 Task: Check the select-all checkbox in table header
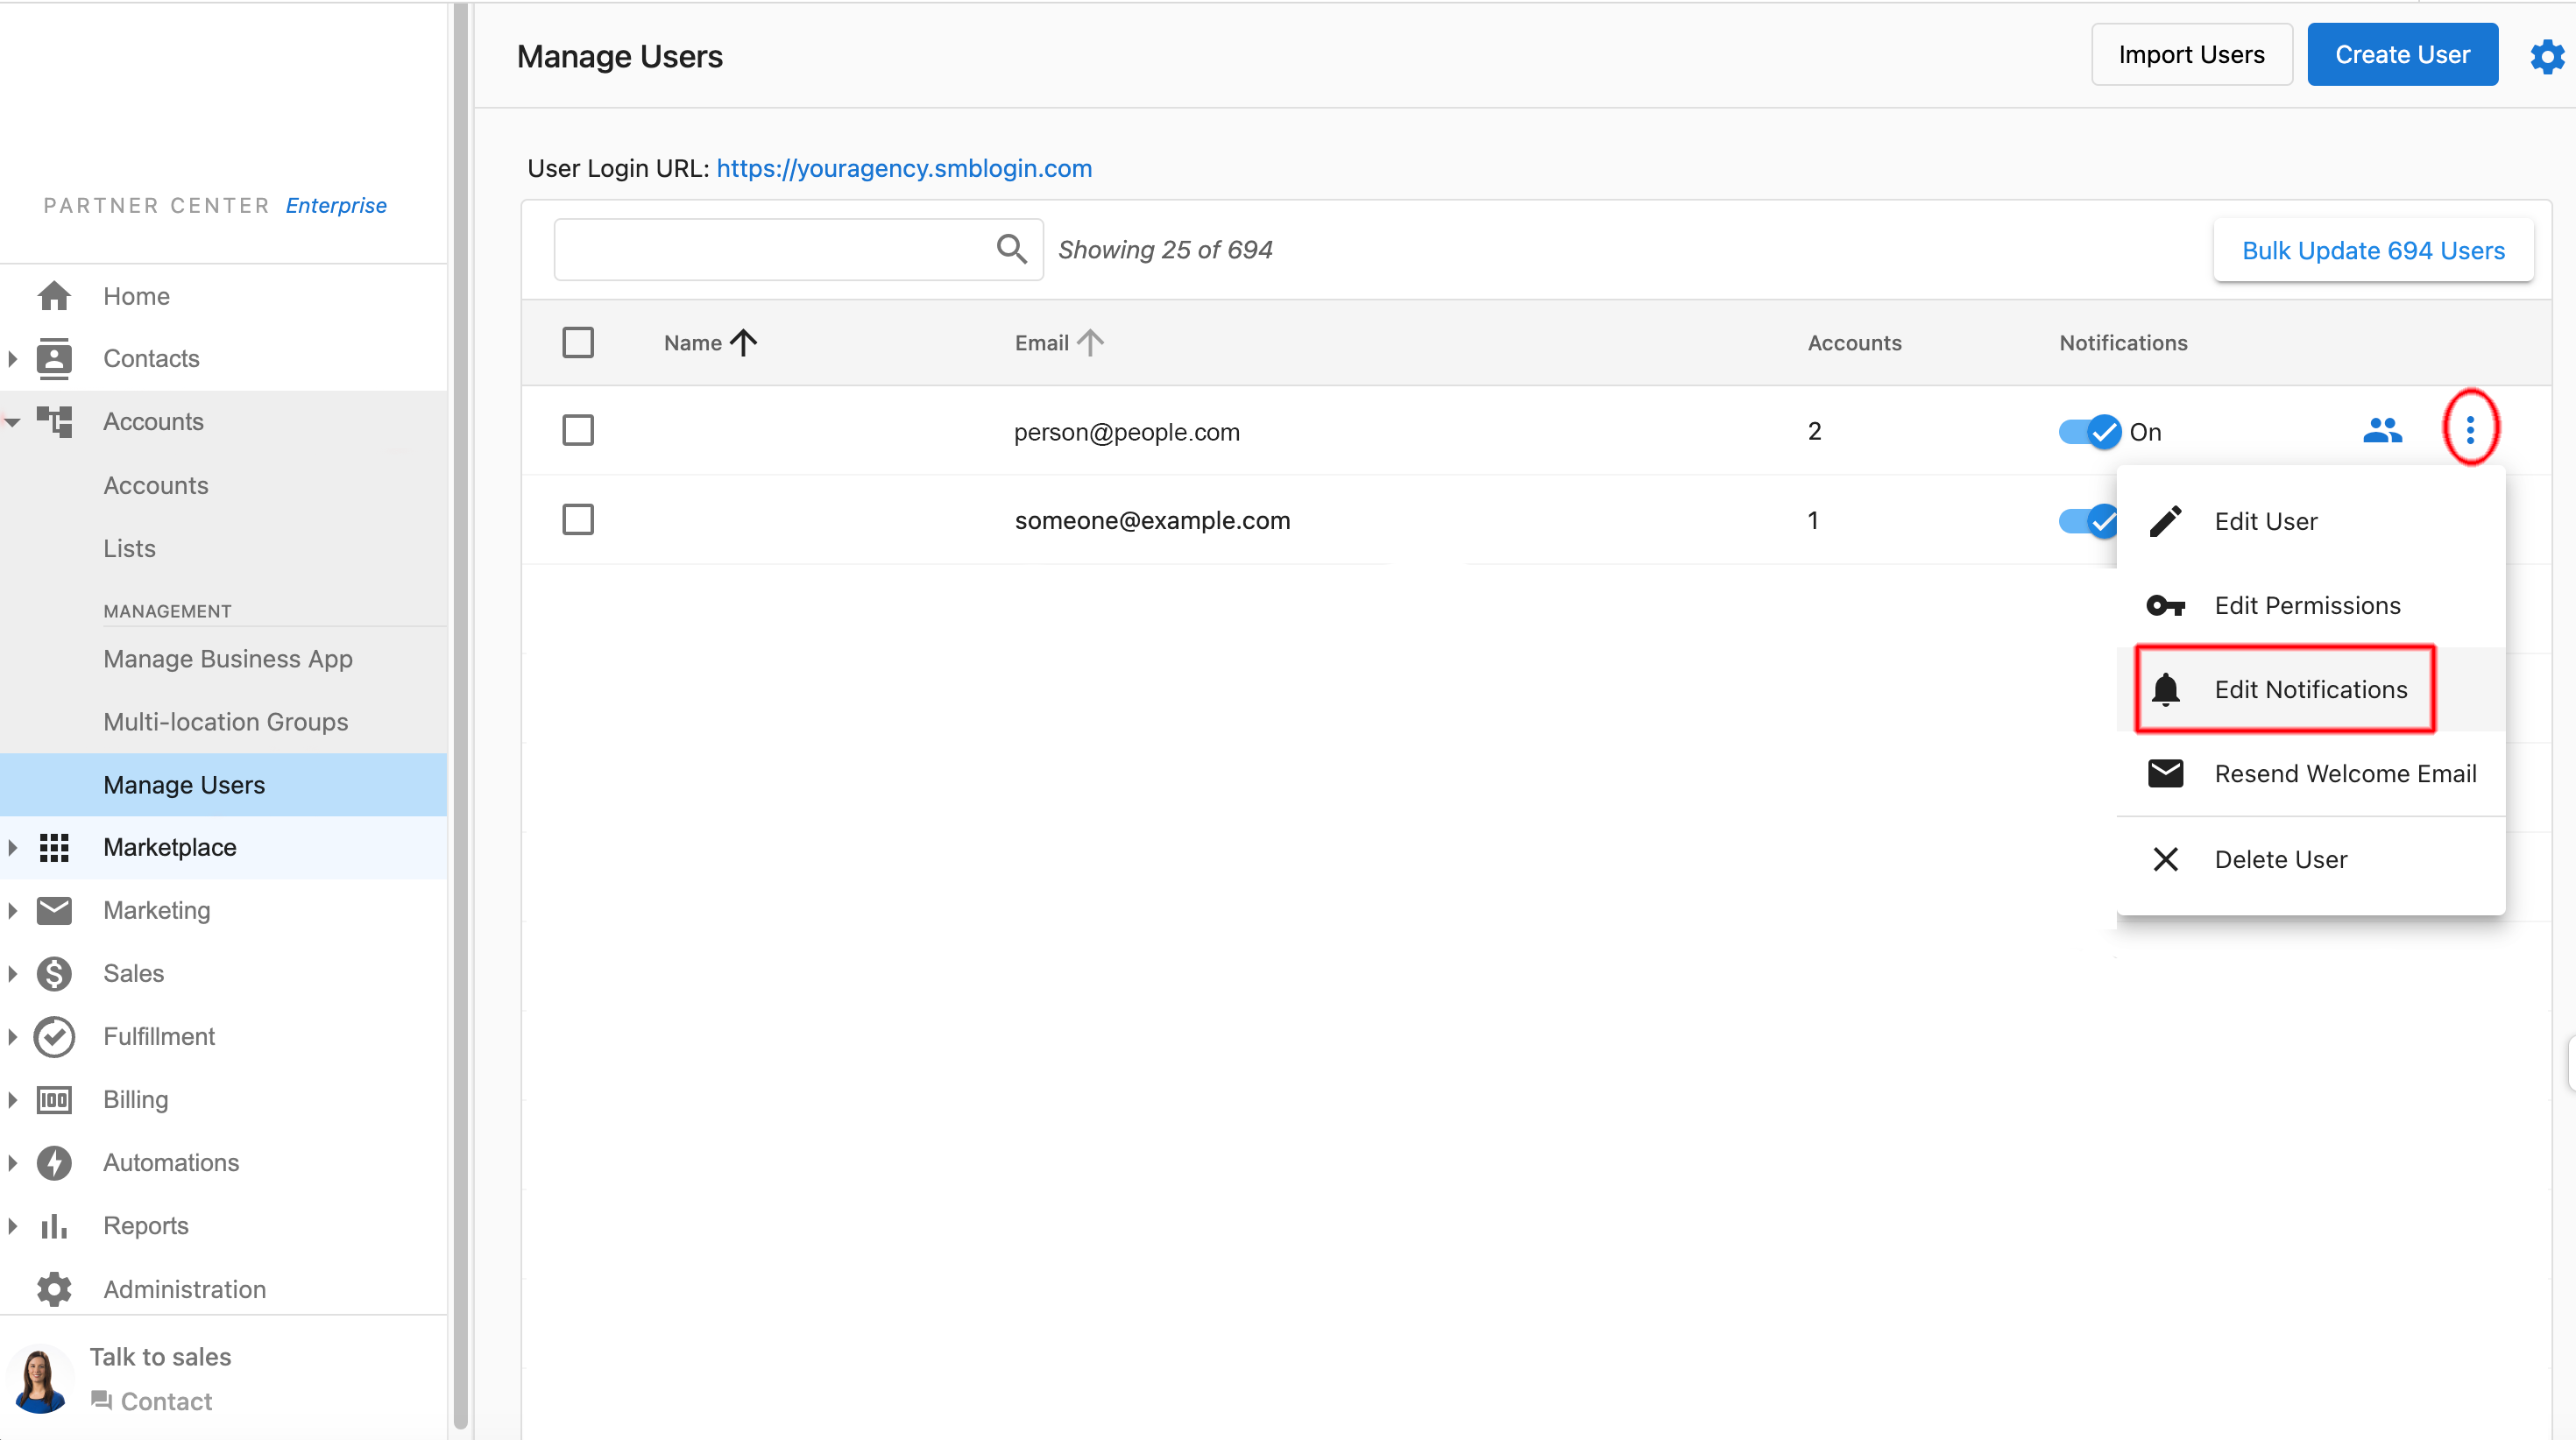[578, 343]
